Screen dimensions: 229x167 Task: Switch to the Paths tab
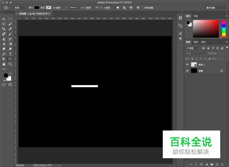click(203, 42)
